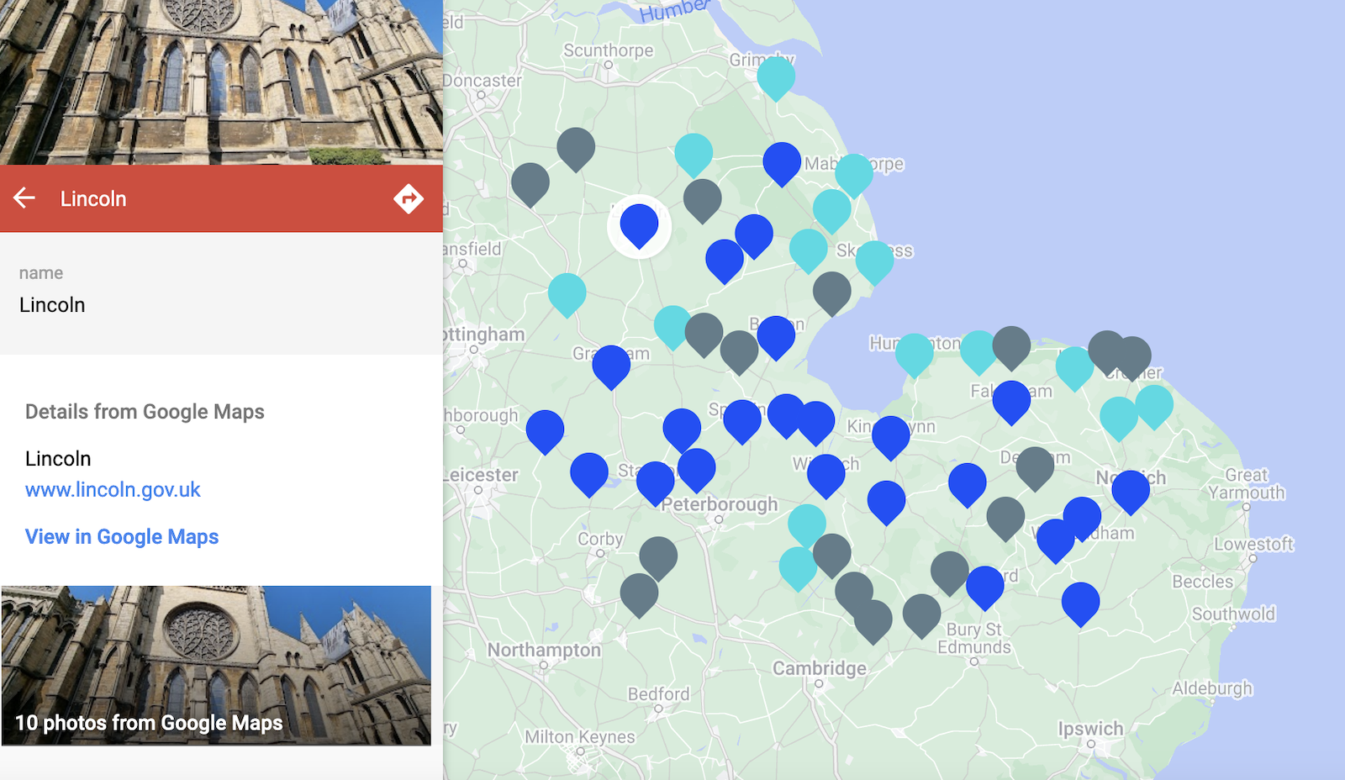
Task: Select the gray pin over Dereham
Action: (x=1035, y=466)
